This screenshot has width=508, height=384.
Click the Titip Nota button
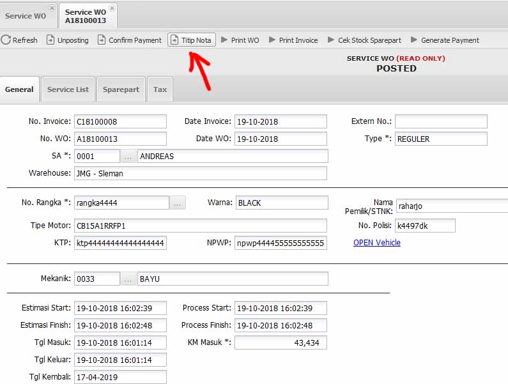[192, 40]
